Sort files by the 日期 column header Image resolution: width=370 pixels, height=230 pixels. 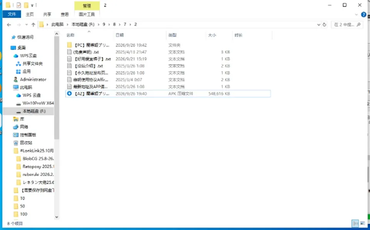[119, 35]
